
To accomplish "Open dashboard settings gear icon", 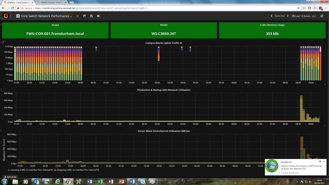I will 98,16.
